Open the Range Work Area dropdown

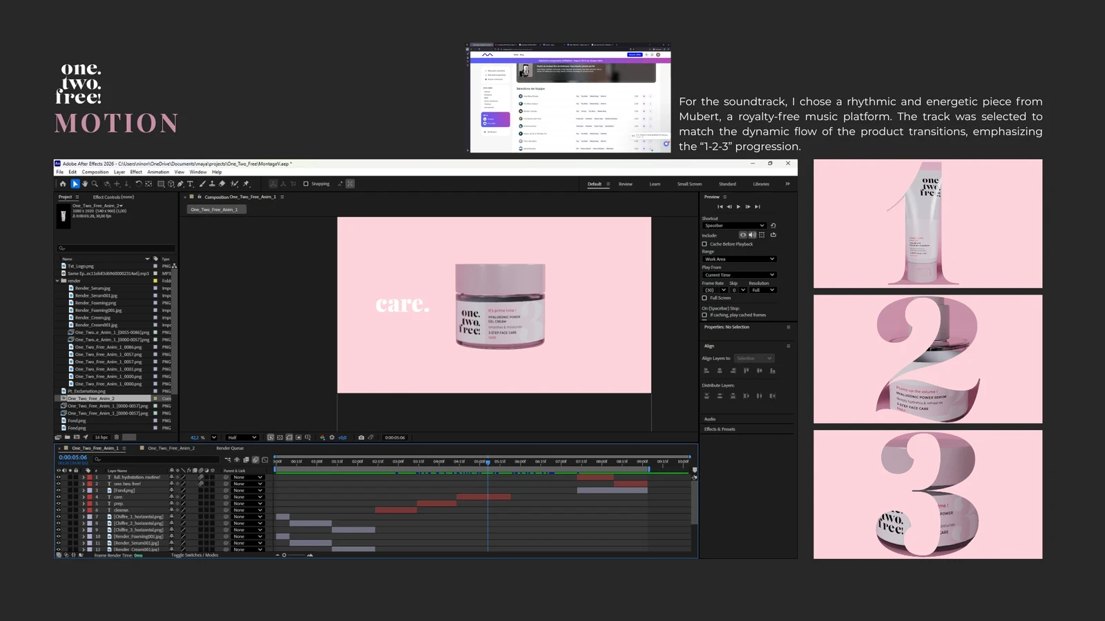point(739,259)
